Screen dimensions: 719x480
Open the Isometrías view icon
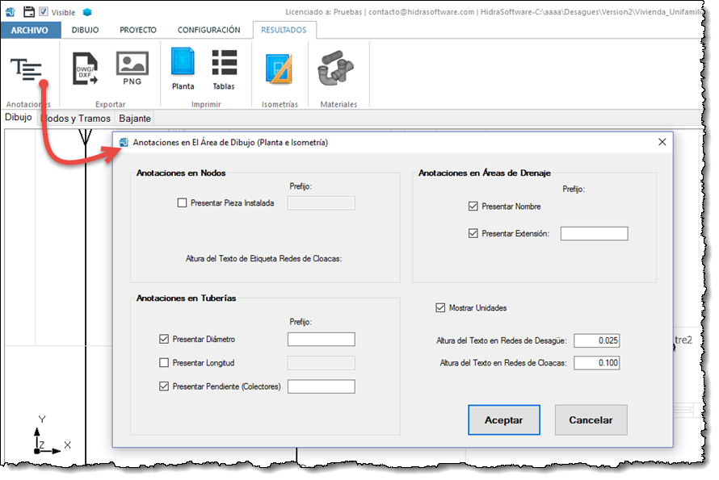(x=280, y=70)
